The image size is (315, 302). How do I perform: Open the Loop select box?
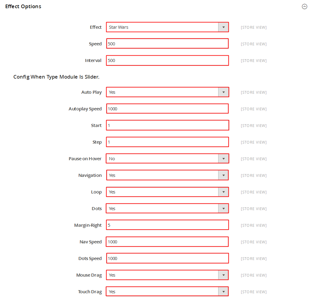[x=167, y=192]
